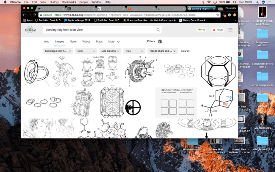This screenshot has width=275, height=172.
Task: Bookmark this page with the star icon
Action: pos(218,15)
